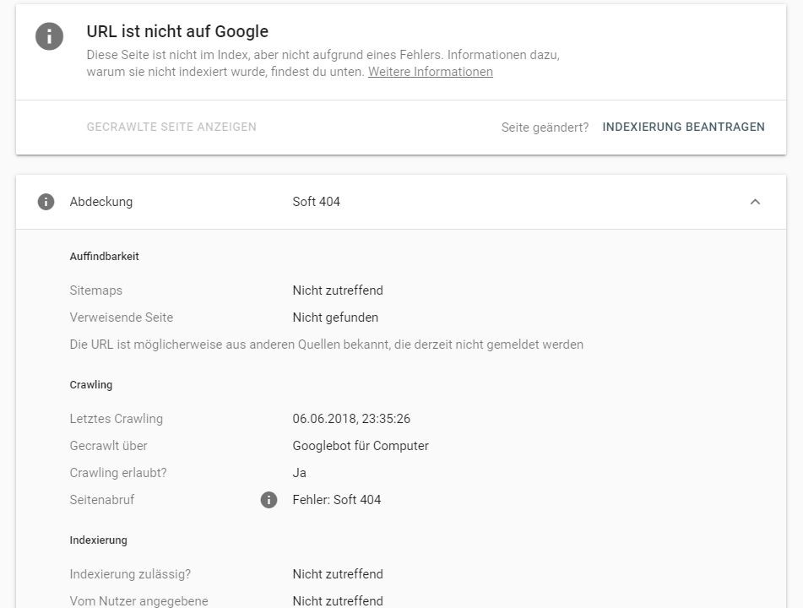Click the large info icon beside the title
The width and height of the screenshot is (803, 608).
point(49,36)
